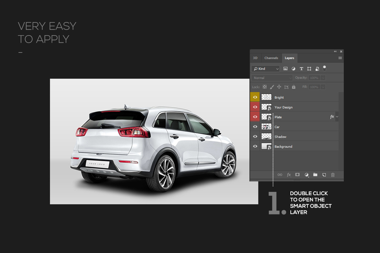Open the Fill slider dropdown arrow
Viewport: 380px width, 253px height.
323,87
